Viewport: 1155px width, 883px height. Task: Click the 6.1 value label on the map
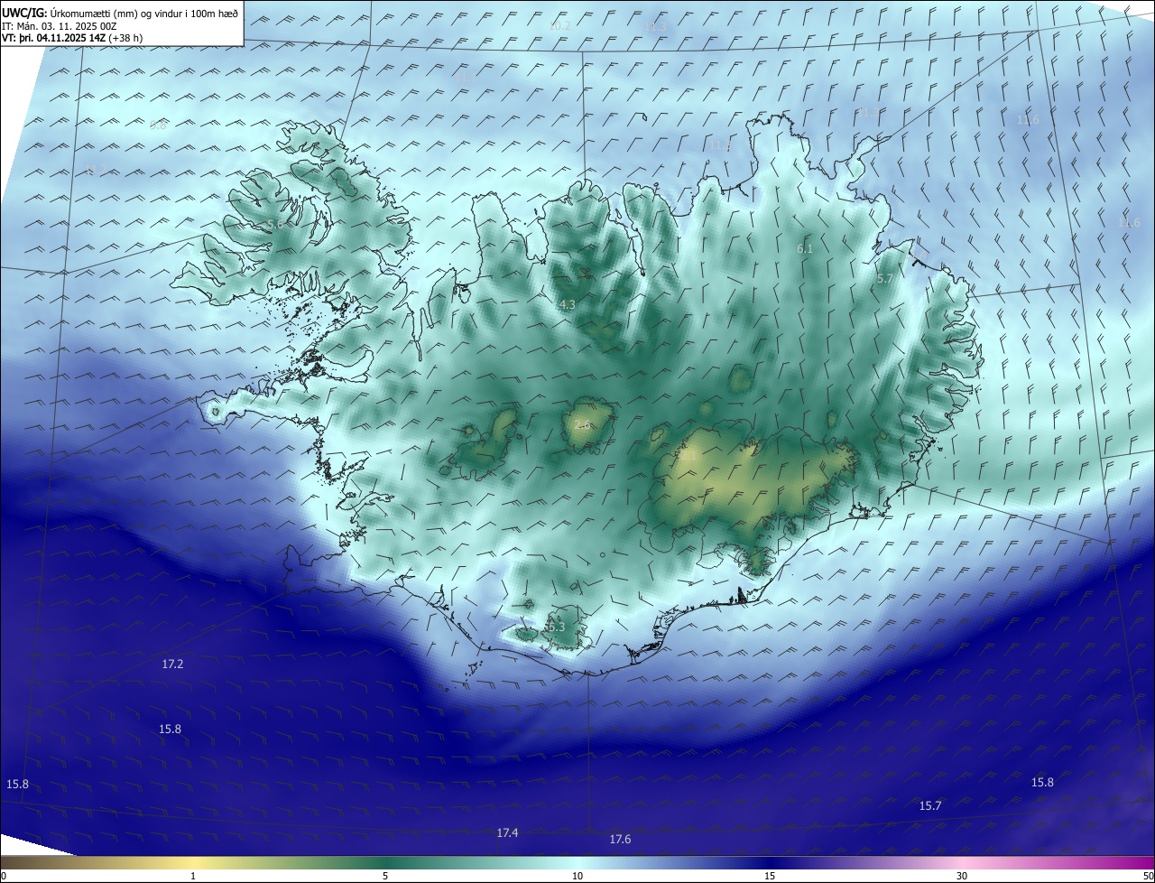[x=805, y=248]
